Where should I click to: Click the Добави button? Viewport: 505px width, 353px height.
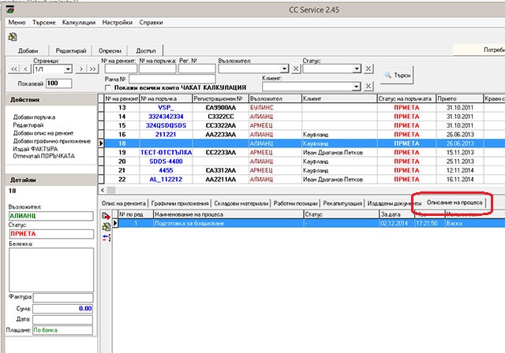(x=28, y=50)
